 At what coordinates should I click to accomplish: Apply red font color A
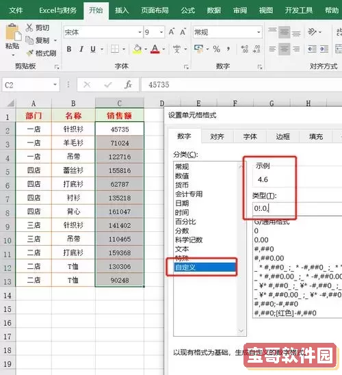coord(155,49)
